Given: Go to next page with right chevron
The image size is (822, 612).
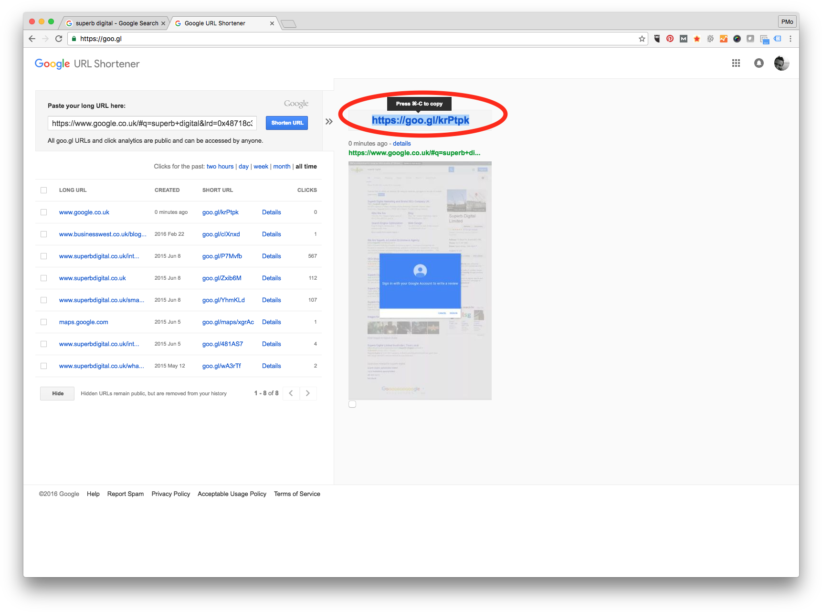Looking at the screenshot, I should 308,393.
